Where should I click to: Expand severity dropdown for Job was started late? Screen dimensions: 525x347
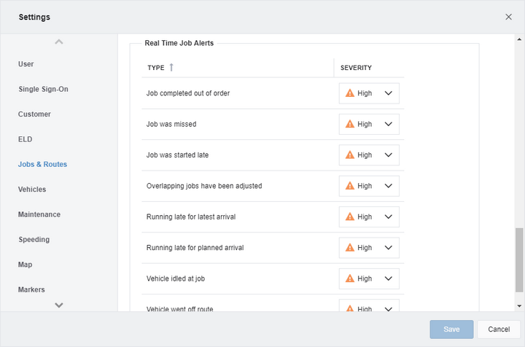point(369,155)
